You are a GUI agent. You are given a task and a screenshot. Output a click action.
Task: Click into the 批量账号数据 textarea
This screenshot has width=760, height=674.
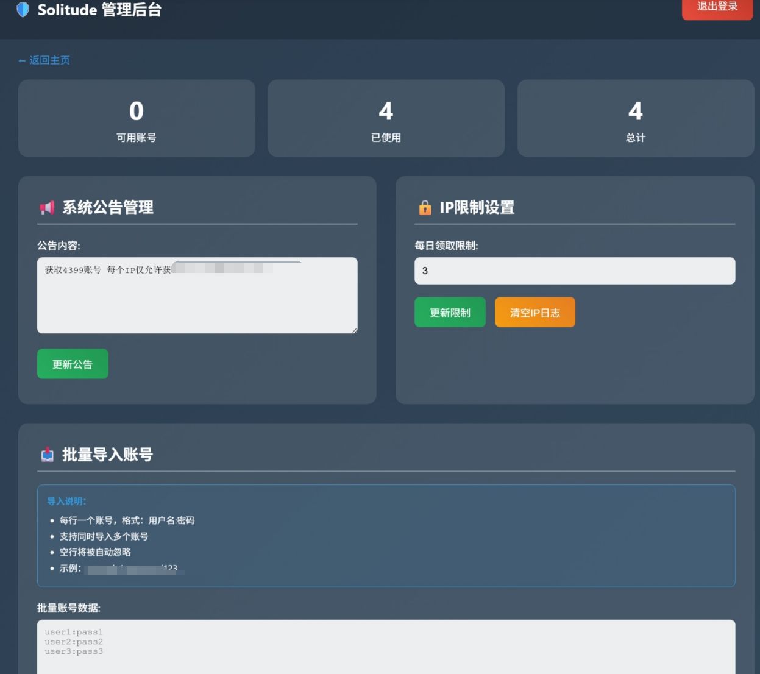click(386, 649)
